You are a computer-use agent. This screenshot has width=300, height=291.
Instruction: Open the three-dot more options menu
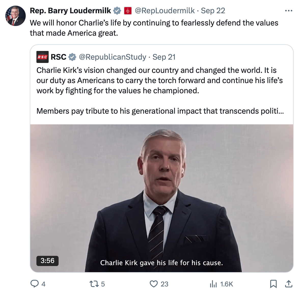[x=289, y=11]
